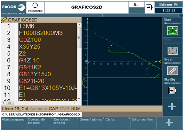Viewport: 183px width, 130px height.
Task: Click the X axis label in graph
Action: click(160, 61)
